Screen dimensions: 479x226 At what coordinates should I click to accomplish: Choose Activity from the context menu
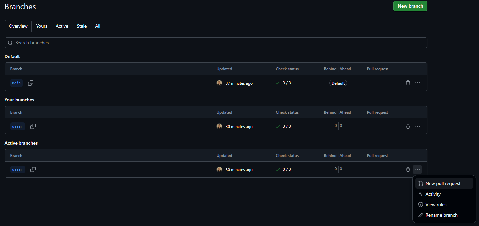pos(433,194)
